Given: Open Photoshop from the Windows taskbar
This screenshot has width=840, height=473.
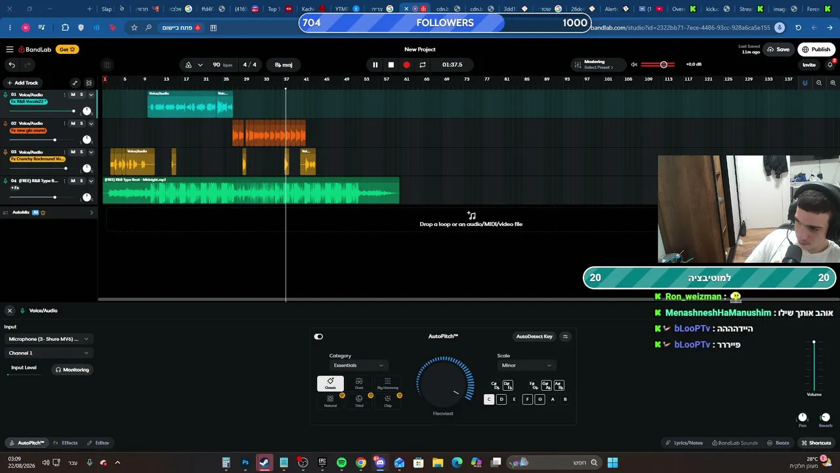Looking at the screenshot, I should [245, 462].
